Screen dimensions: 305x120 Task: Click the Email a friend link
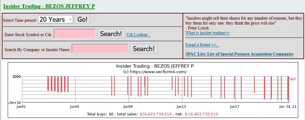[202, 45]
